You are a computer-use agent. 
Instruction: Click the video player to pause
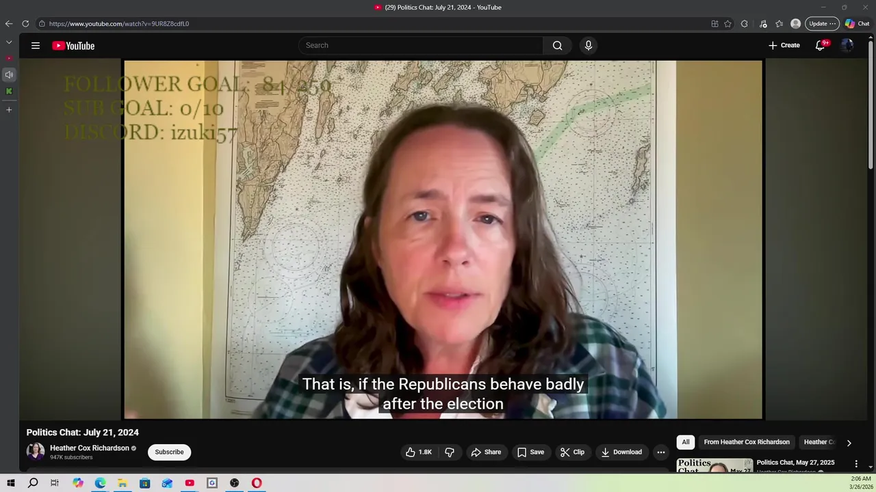click(x=443, y=239)
